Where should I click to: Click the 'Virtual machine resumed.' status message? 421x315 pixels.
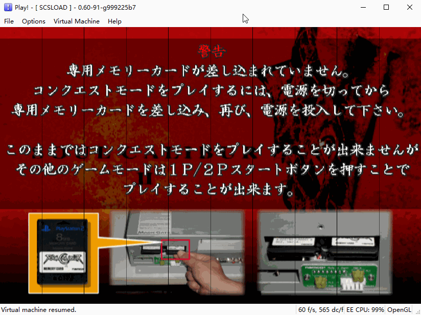click(x=37, y=309)
